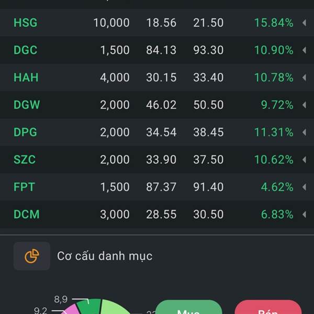Select the light green pie chart slice
Viewport: 314px width, 314px height.
pos(114,307)
